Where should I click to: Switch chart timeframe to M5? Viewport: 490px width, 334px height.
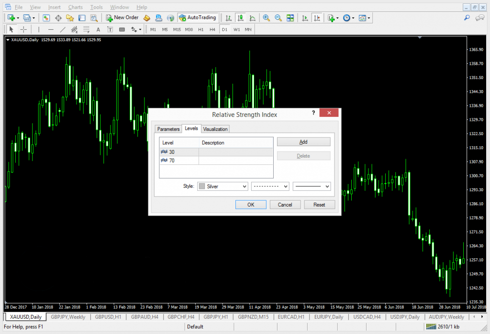pos(165,29)
